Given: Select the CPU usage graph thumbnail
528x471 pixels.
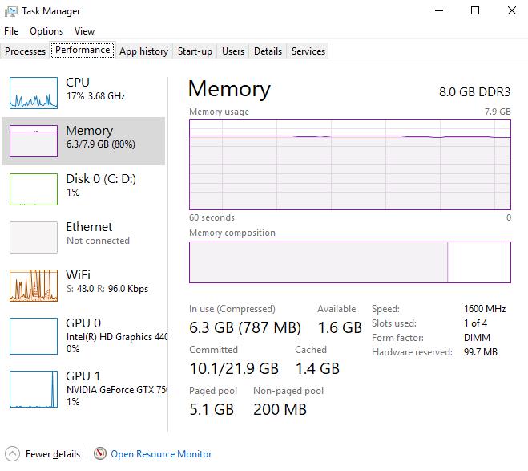Looking at the screenshot, I should [34, 92].
